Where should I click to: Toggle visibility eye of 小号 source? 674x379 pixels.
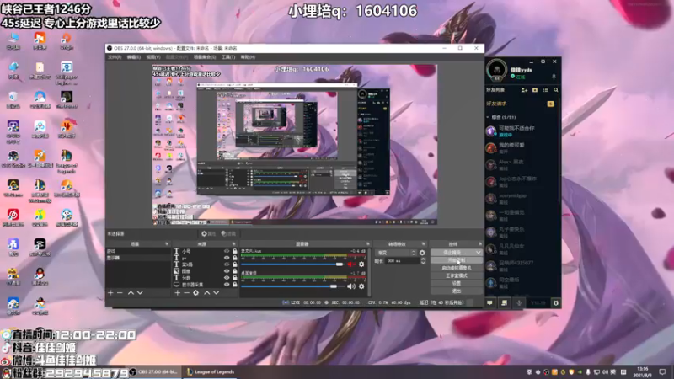(x=227, y=251)
